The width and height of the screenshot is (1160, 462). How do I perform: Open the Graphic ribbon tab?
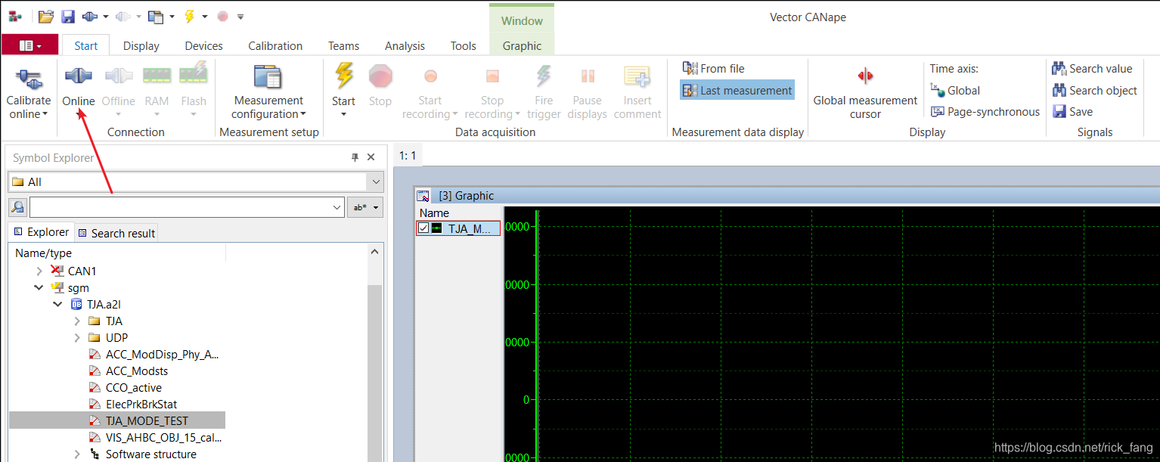(522, 45)
